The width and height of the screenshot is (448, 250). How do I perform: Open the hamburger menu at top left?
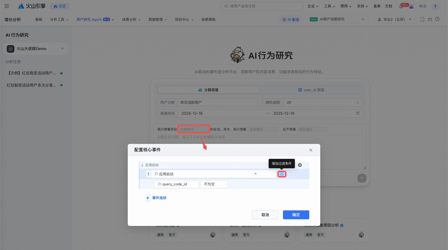tap(7, 6)
